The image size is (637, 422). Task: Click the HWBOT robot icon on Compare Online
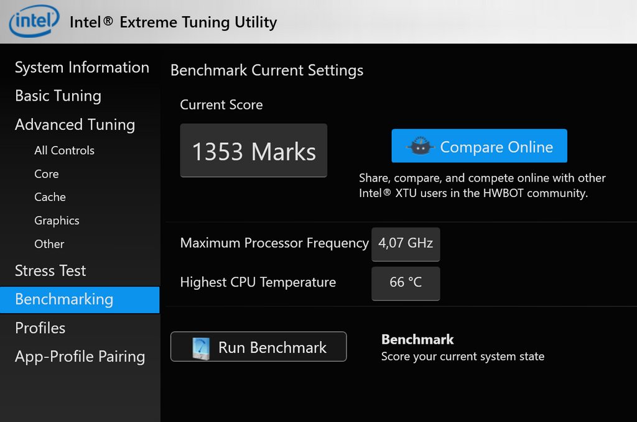(421, 145)
